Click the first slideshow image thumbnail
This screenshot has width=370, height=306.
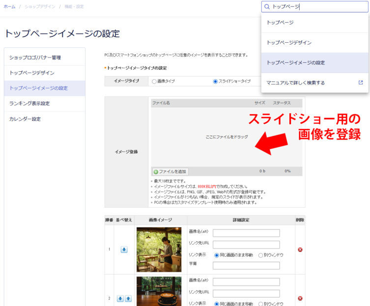click(159, 250)
